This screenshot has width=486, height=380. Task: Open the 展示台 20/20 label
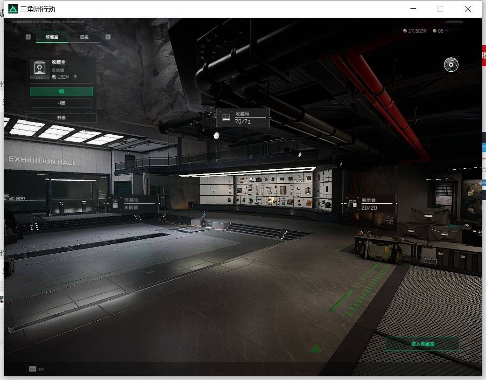click(369, 204)
